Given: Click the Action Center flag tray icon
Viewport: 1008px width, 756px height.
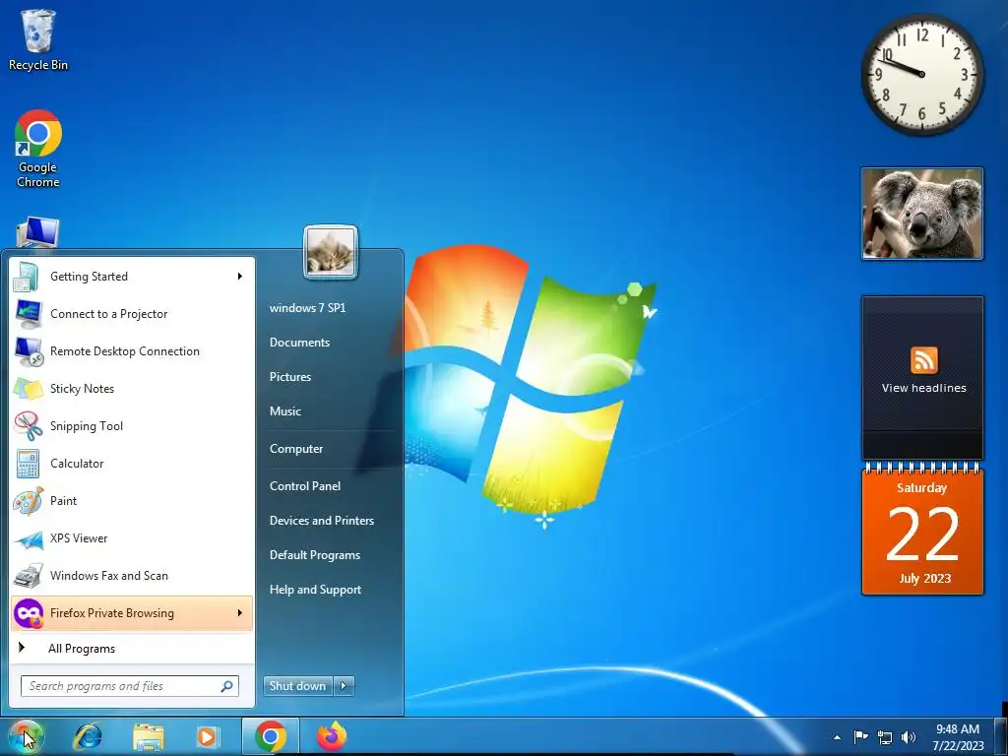Looking at the screenshot, I should [860, 736].
